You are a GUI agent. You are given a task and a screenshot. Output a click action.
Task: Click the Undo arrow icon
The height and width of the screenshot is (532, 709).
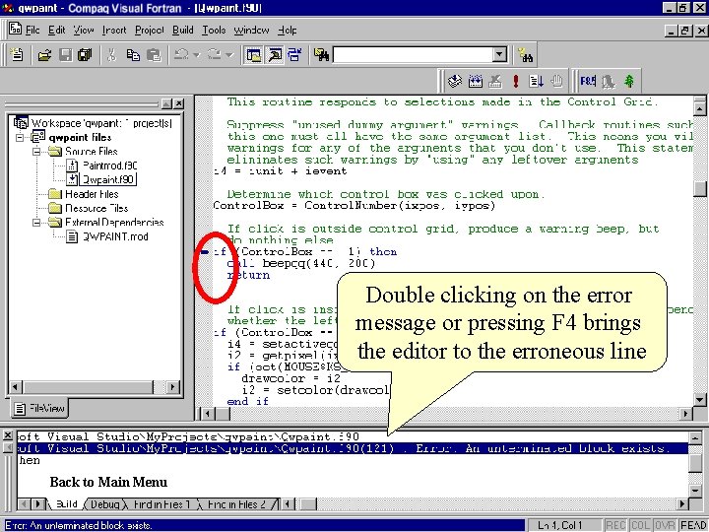182,55
